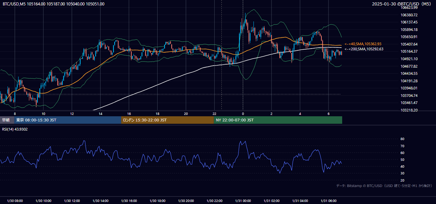Click the 200 SMA label 105292.63
Viewport: 436px width, 204px height.
(364, 49)
